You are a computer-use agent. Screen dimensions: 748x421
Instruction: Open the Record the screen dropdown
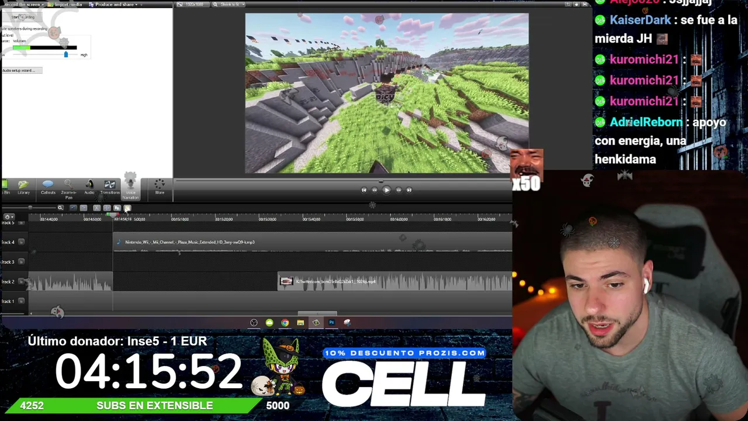[x=23, y=5]
